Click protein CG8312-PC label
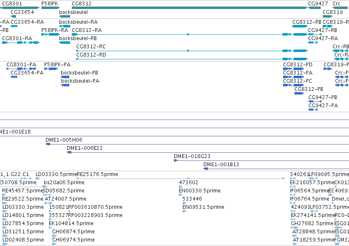Screen dimensions: 349x246 [x=298, y=81]
